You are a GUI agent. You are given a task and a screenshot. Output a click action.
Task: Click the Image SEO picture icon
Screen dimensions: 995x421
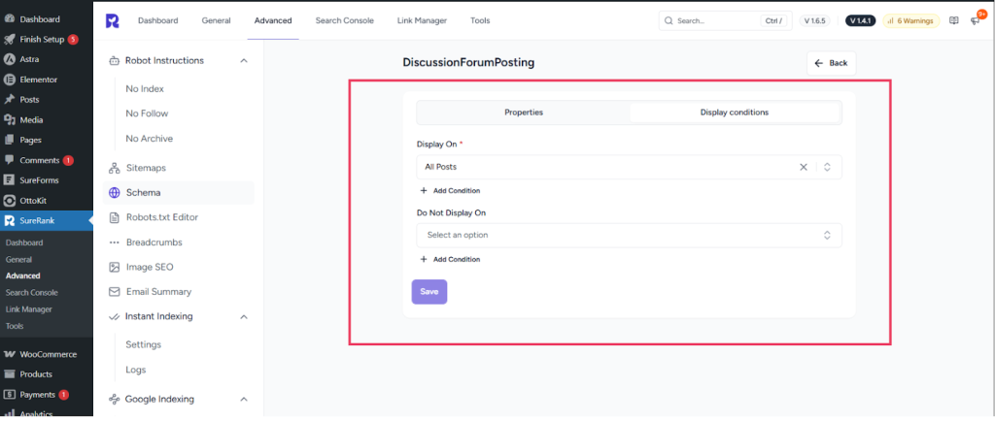(x=115, y=267)
